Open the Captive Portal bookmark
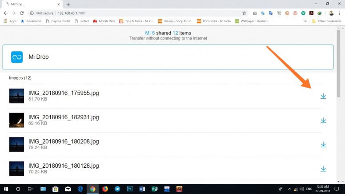 58,21
